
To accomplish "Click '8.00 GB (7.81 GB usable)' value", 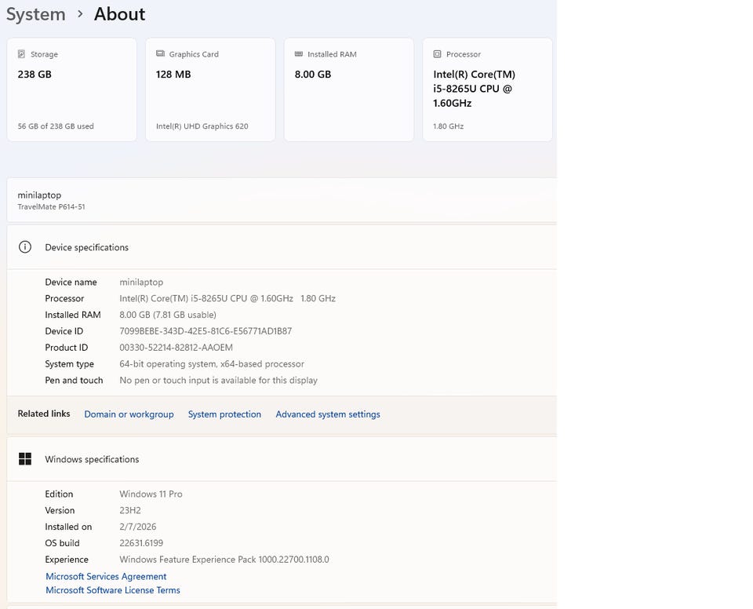I will click(168, 315).
